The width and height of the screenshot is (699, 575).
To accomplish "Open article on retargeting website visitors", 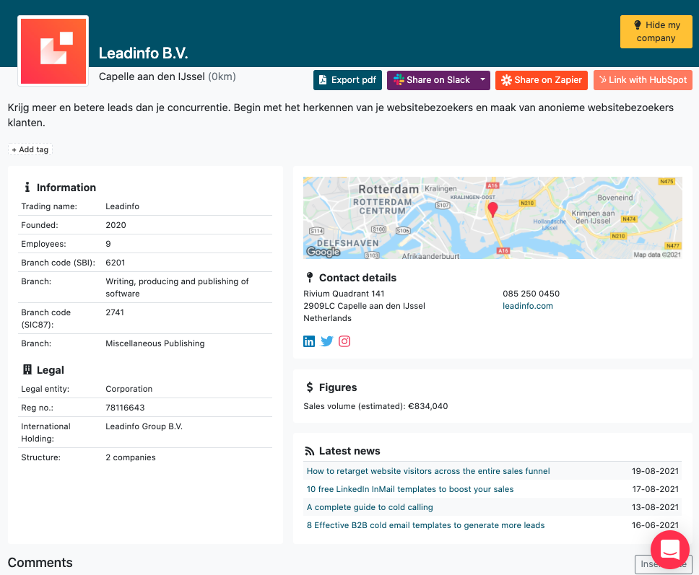I will (x=428, y=471).
